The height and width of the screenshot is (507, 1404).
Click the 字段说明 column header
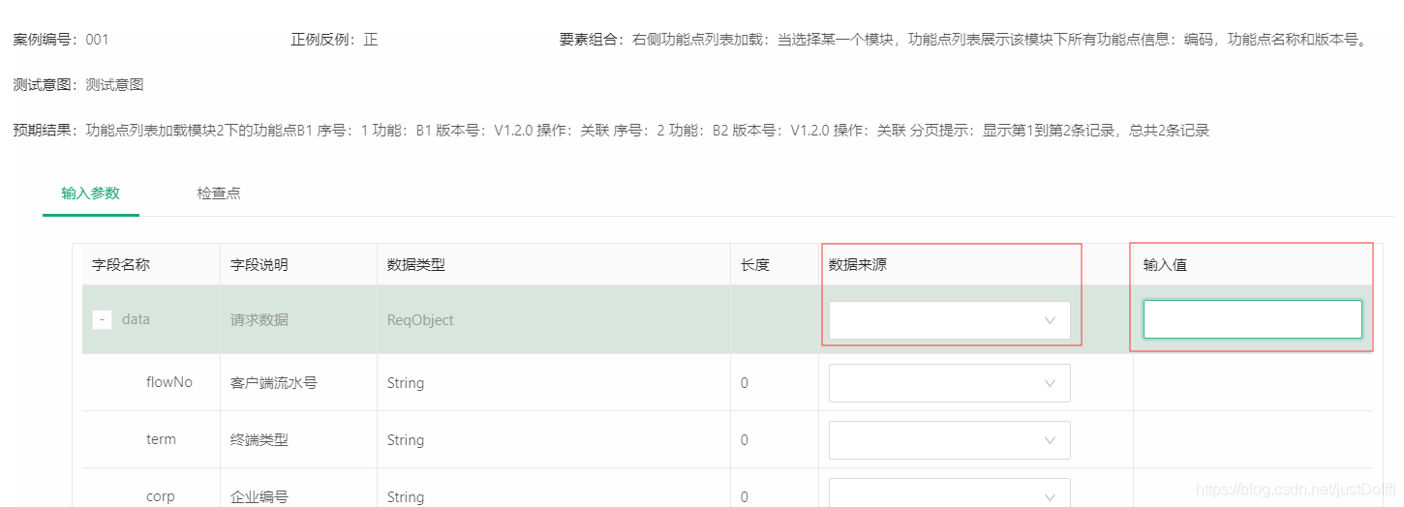coord(259,265)
